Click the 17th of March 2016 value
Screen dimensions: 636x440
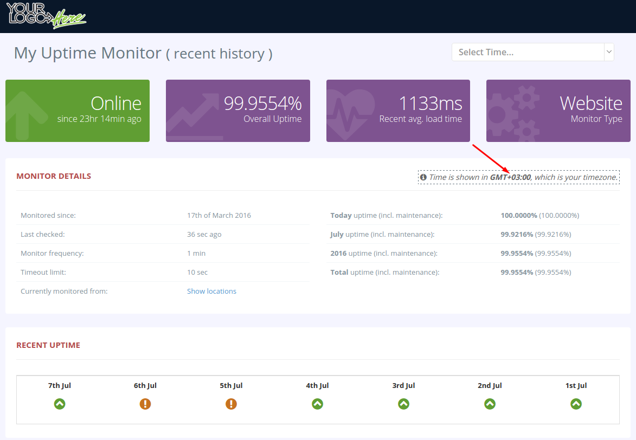[x=219, y=215]
